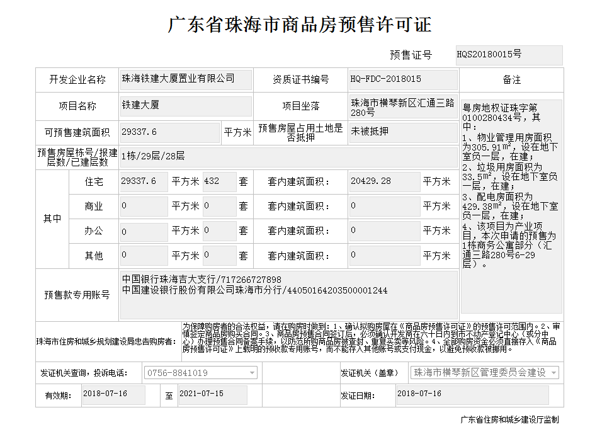Focus the 办公 套内建筑面积 field

[384, 231]
